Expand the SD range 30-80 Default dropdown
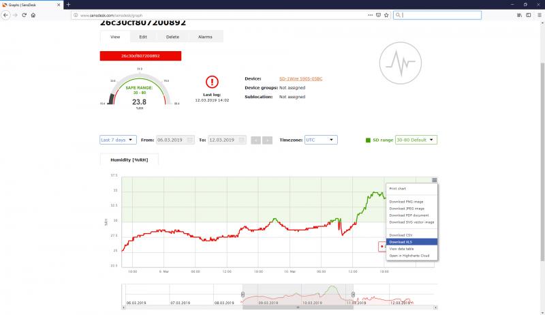The height and width of the screenshot is (315, 545). [416, 140]
